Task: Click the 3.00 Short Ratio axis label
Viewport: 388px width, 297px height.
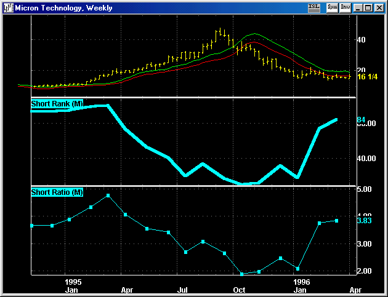Action: click(x=364, y=244)
